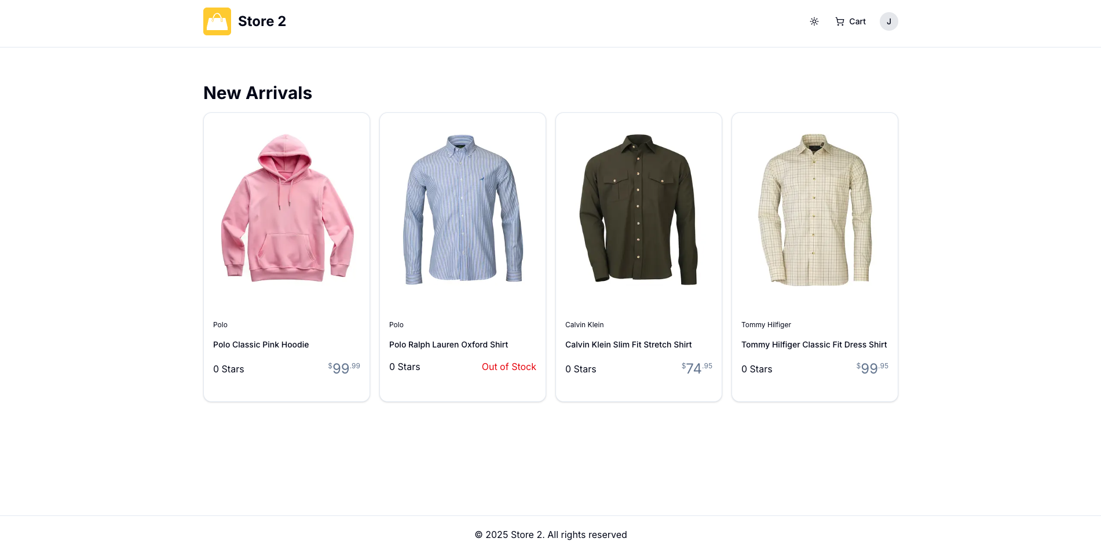1101x549 pixels.
Task: Open the blue striped Oxford shirt image
Action: click(463, 209)
